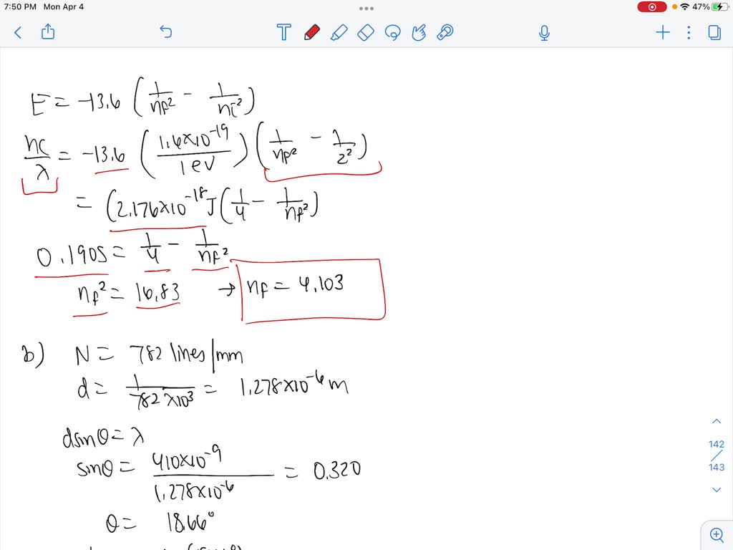This screenshot has height=550, width=733.
Task: Activate the Lasso selection tool
Action: tap(392, 32)
